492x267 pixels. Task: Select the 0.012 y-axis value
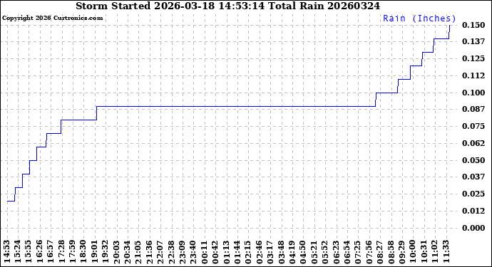[x=473, y=211]
